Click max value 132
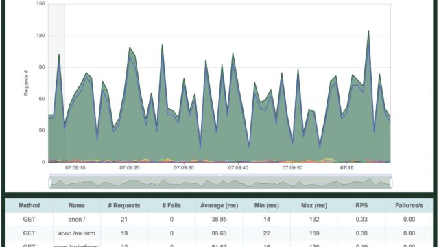Viewport: 439px width, 247px height. 314,220
